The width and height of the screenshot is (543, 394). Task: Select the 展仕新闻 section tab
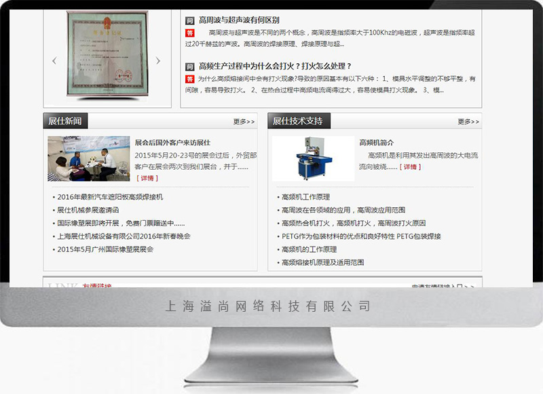[65, 121]
